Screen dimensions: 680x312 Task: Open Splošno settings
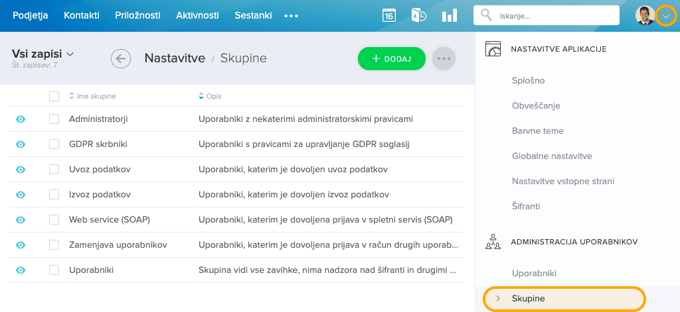pos(528,81)
